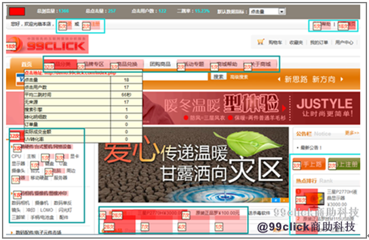The image size is (369, 240).
Task: Select the 团购商品 tab
Action: pos(160,64)
